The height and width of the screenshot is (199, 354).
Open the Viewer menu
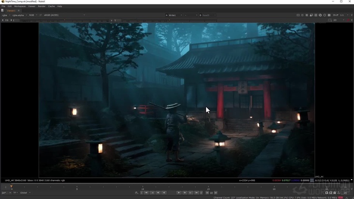click(x=31, y=6)
